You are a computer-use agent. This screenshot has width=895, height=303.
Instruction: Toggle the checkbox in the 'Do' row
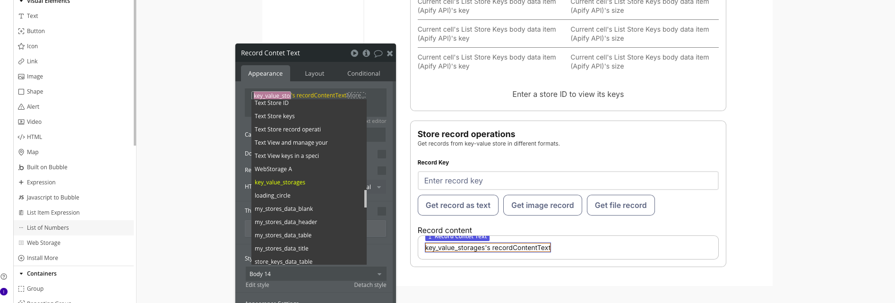point(382,154)
